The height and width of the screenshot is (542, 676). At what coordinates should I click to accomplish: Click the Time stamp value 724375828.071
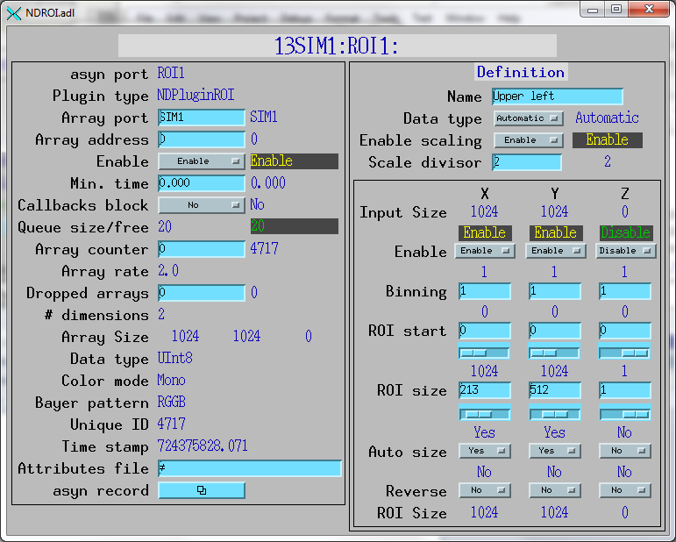point(203,446)
